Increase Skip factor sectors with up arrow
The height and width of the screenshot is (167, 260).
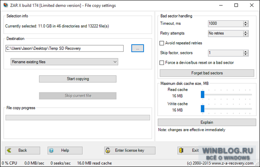pos(246,52)
